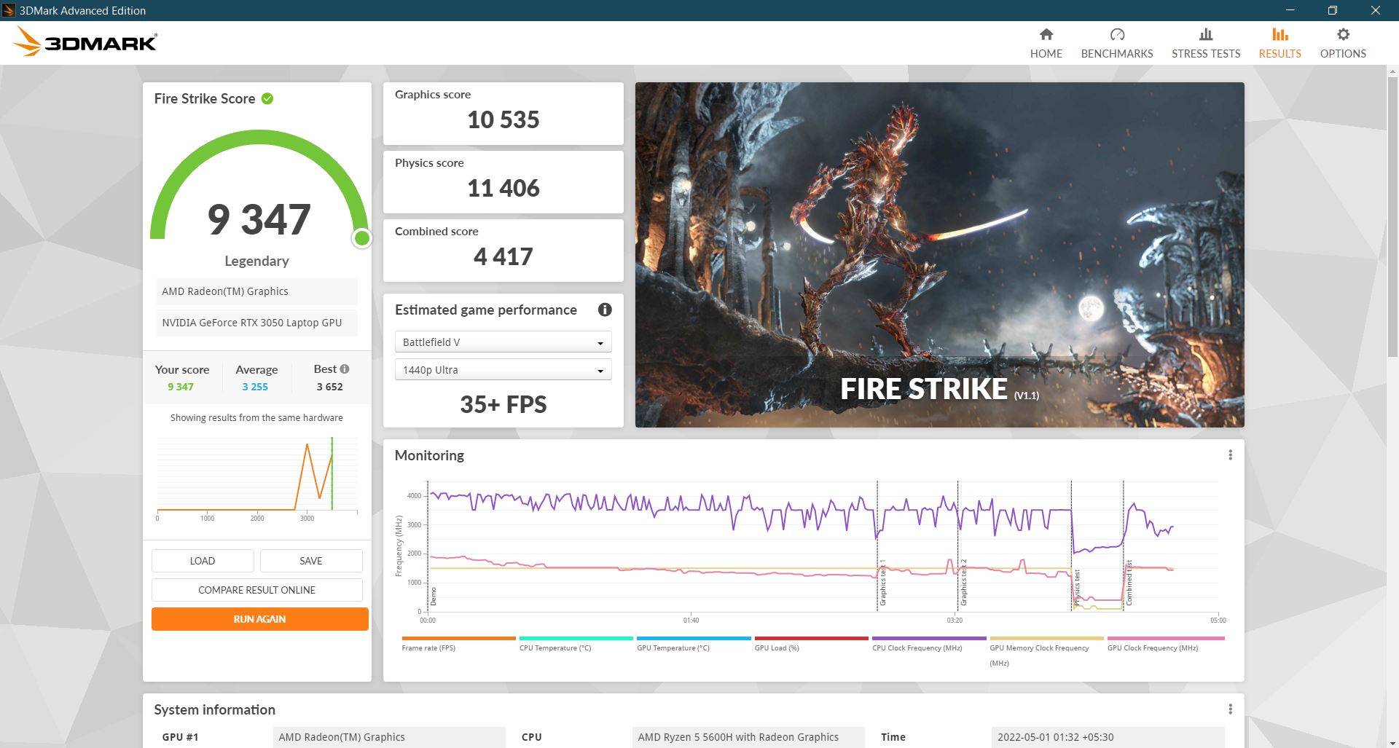The height and width of the screenshot is (748, 1399).
Task: Click the 35+ FPS estimate
Action: (x=503, y=404)
